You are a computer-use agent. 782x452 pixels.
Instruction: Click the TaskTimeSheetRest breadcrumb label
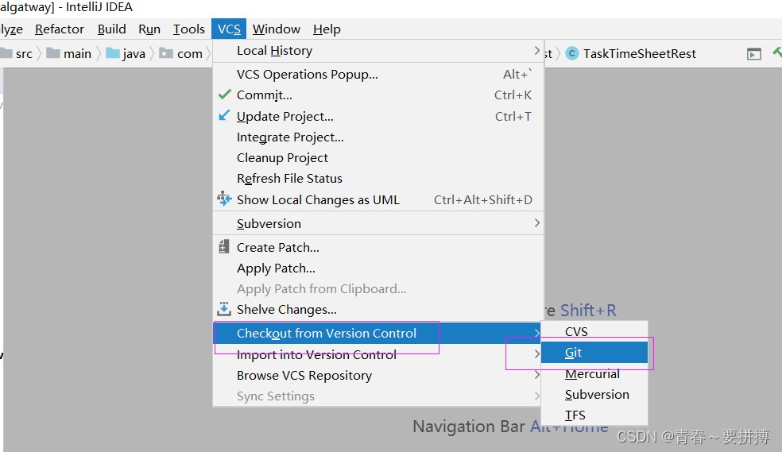639,54
